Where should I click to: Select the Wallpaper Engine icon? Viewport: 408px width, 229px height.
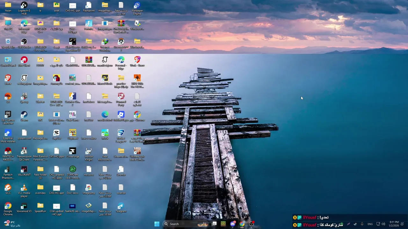(x=137, y=8)
